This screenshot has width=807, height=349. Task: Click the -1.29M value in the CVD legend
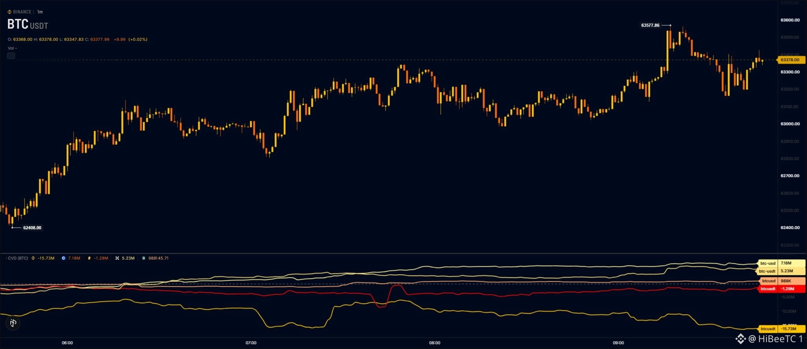101,259
